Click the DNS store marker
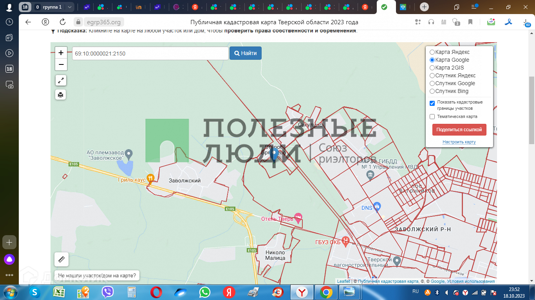Viewport: 535px width, 300px height. click(377, 207)
